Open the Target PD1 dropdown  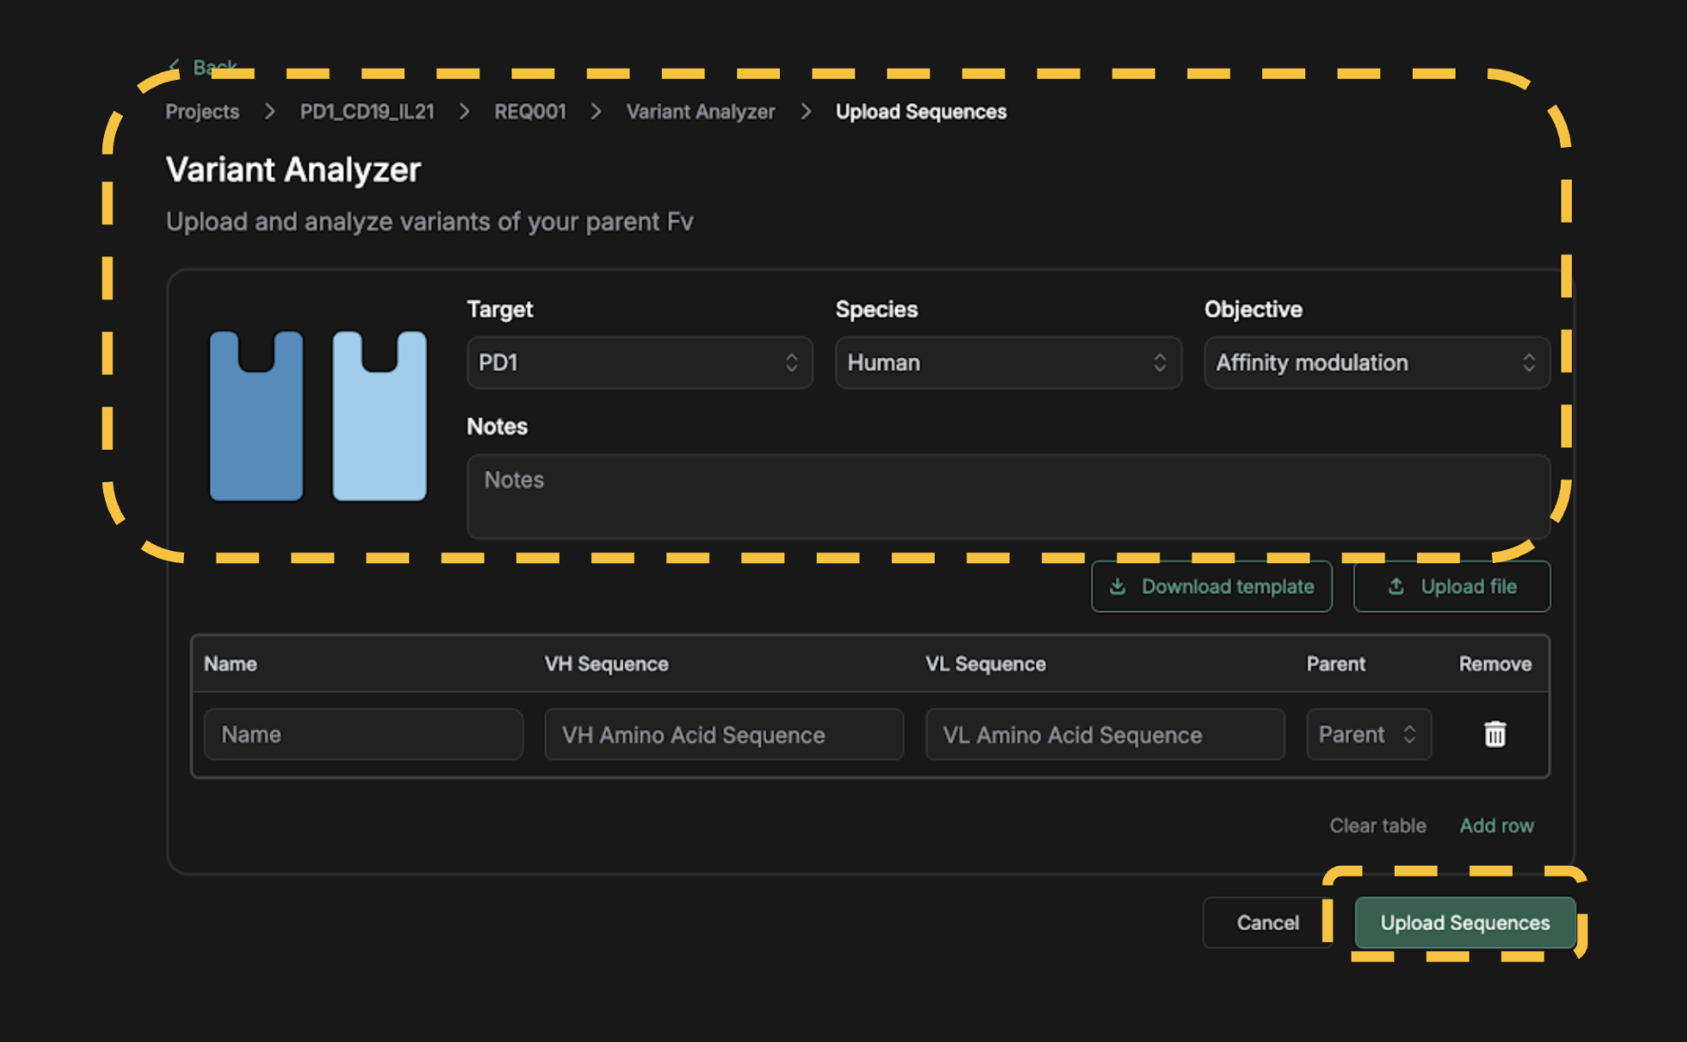point(639,363)
